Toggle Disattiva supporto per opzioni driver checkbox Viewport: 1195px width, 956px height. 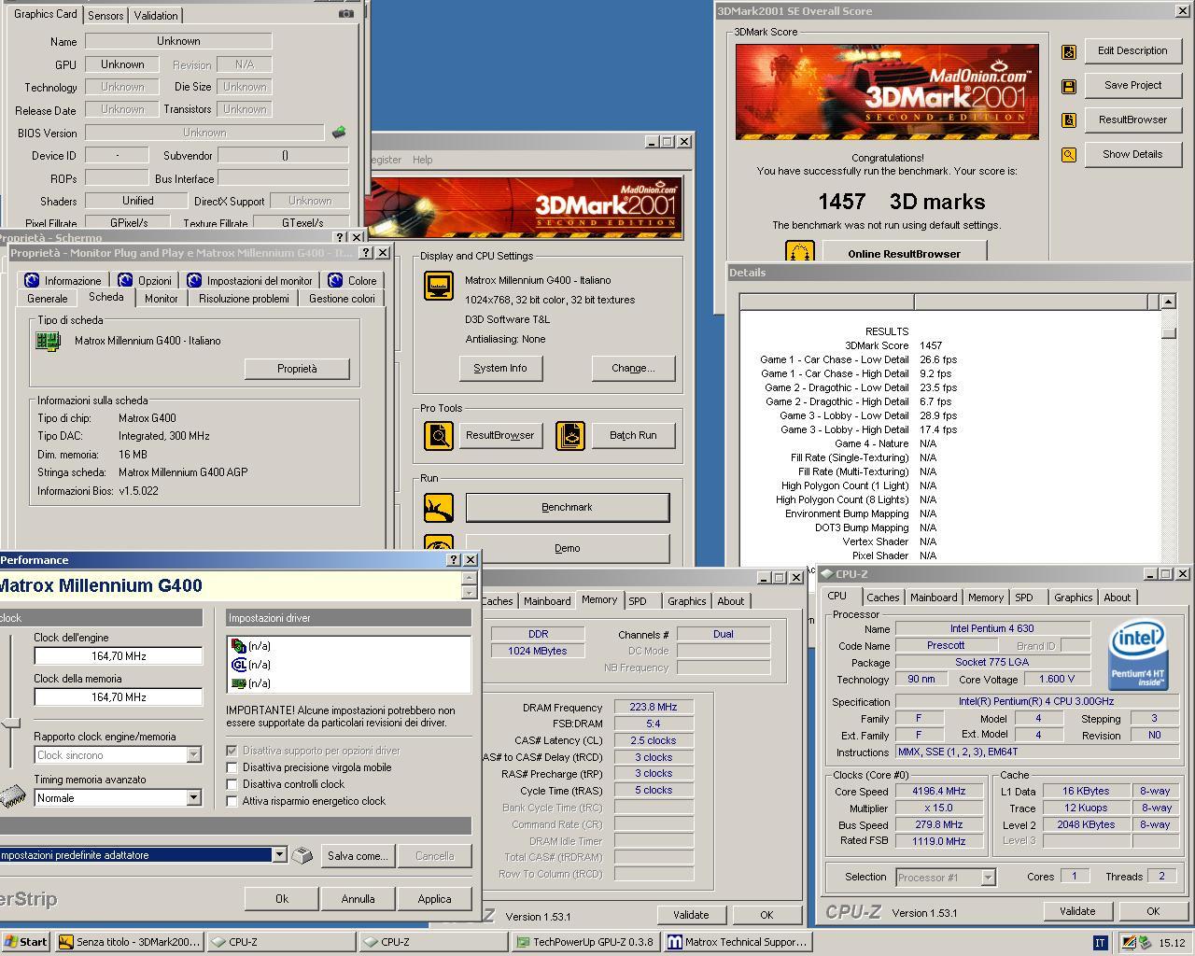pyautogui.click(x=232, y=751)
